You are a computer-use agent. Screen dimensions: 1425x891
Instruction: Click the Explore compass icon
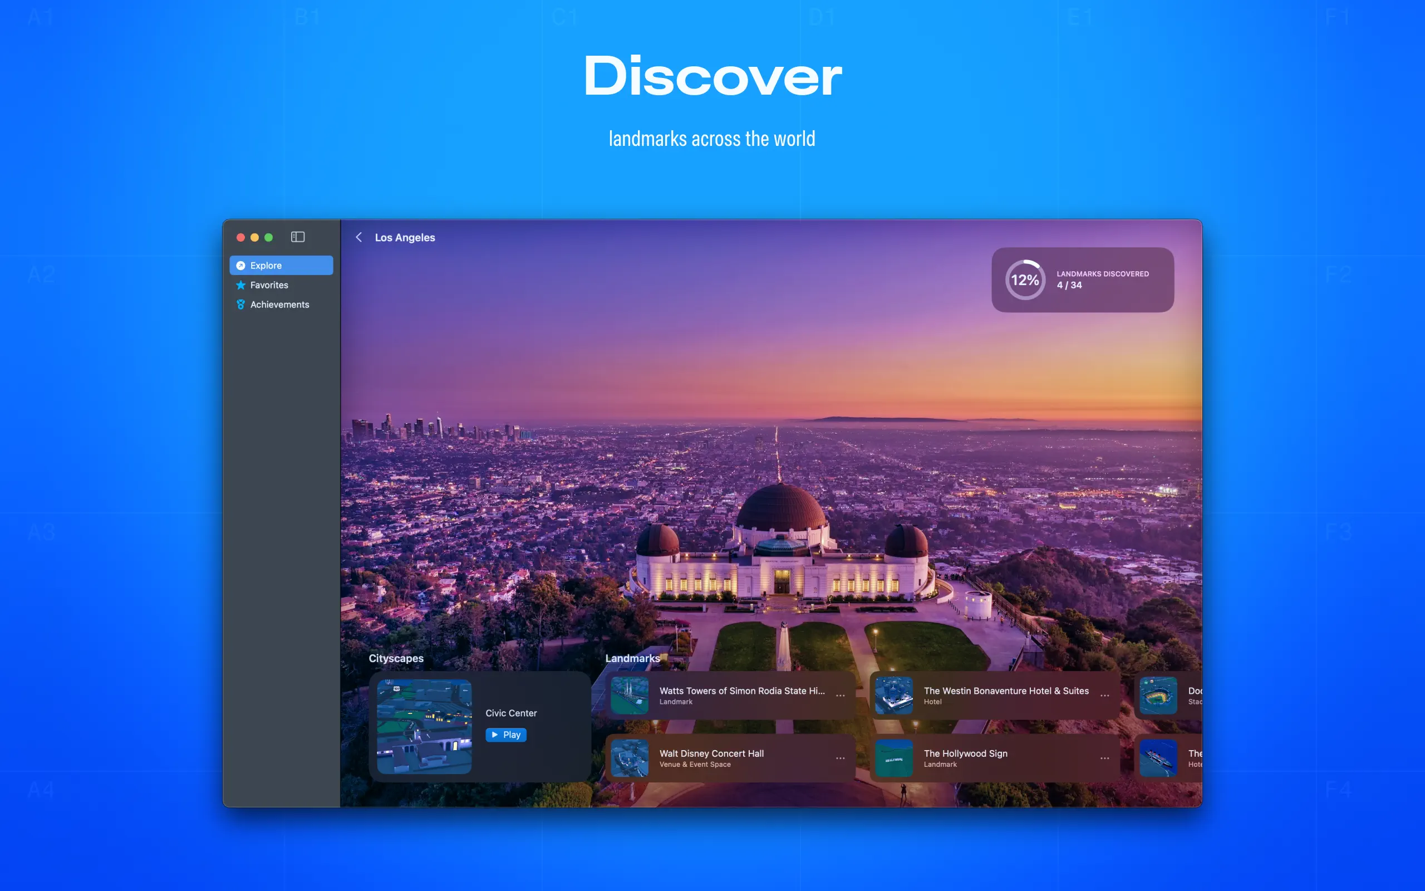[x=241, y=265]
